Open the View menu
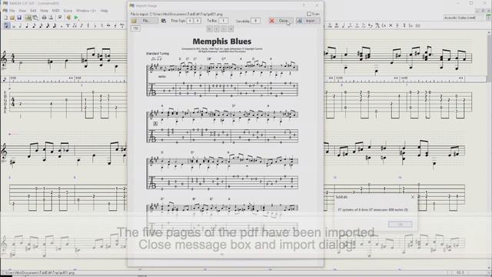Screen dimensions: 492x277 tap(22, 11)
